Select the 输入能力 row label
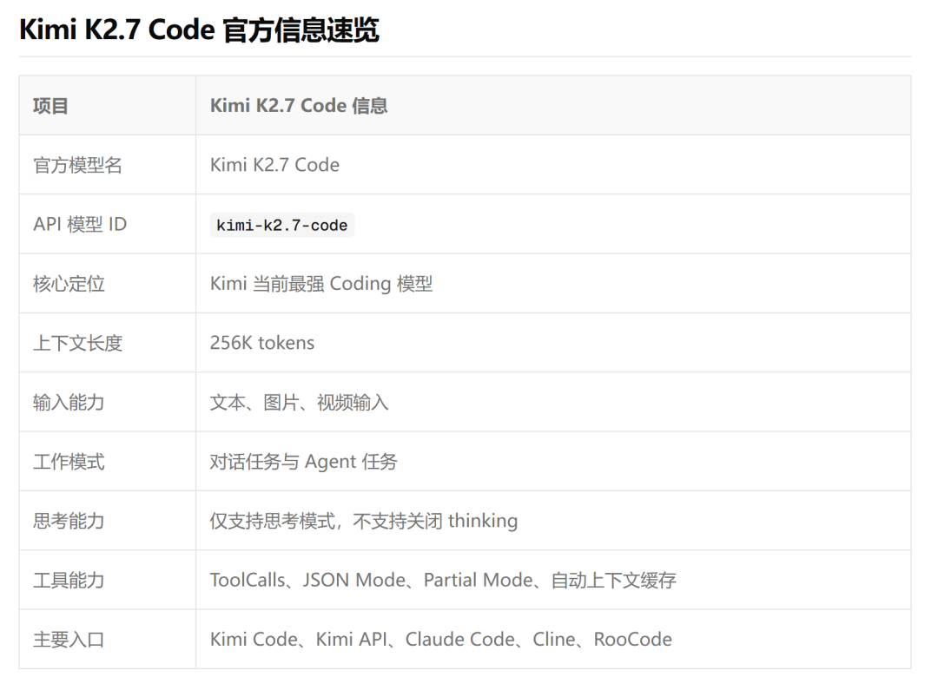Image resolution: width=938 pixels, height=677 pixels. [69, 403]
